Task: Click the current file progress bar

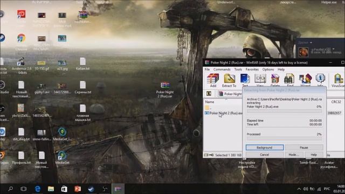Action: [284, 112]
